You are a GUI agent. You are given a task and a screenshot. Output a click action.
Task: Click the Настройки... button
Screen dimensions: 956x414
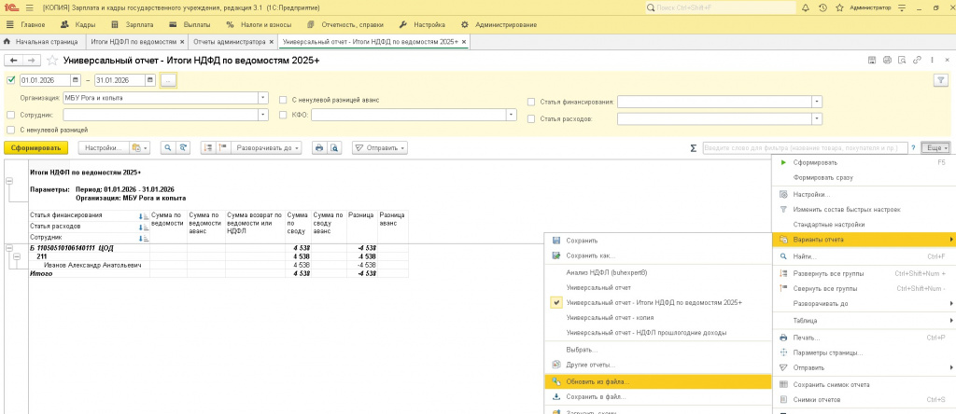[x=102, y=147]
